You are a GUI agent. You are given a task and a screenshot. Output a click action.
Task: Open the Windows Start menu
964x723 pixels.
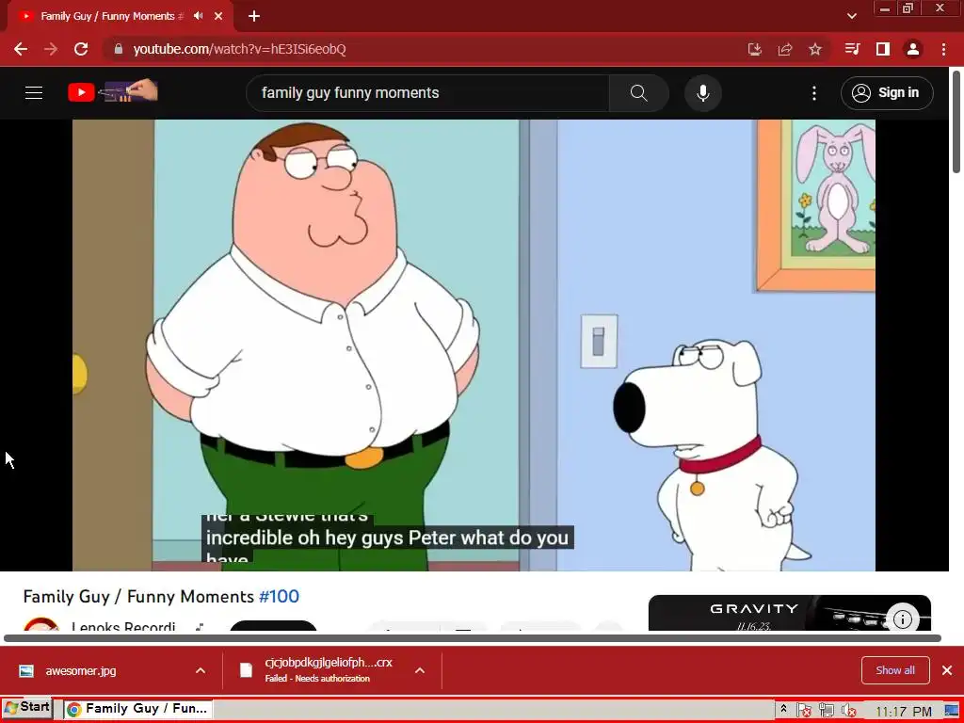click(27, 708)
